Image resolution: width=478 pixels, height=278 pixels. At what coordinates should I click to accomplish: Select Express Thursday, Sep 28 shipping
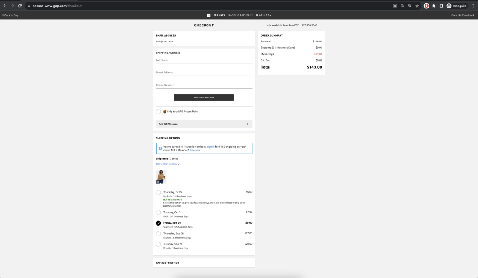tap(158, 234)
